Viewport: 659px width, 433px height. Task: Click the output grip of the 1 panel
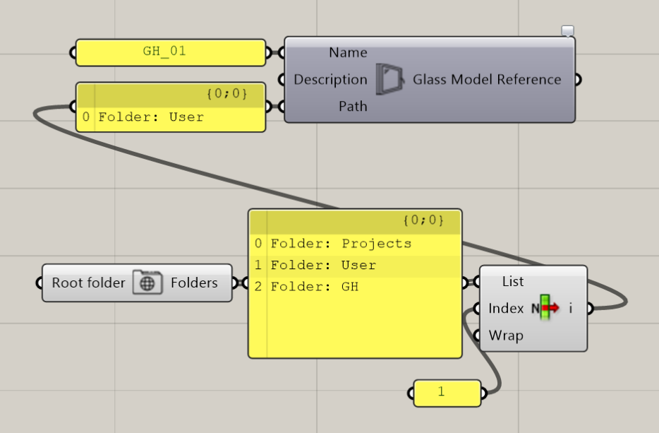[484, 393]
